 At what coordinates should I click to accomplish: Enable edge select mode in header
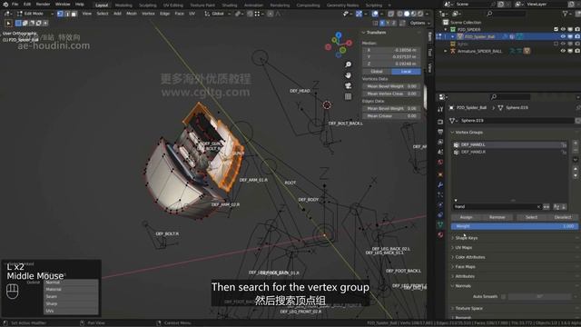point(67,14)
